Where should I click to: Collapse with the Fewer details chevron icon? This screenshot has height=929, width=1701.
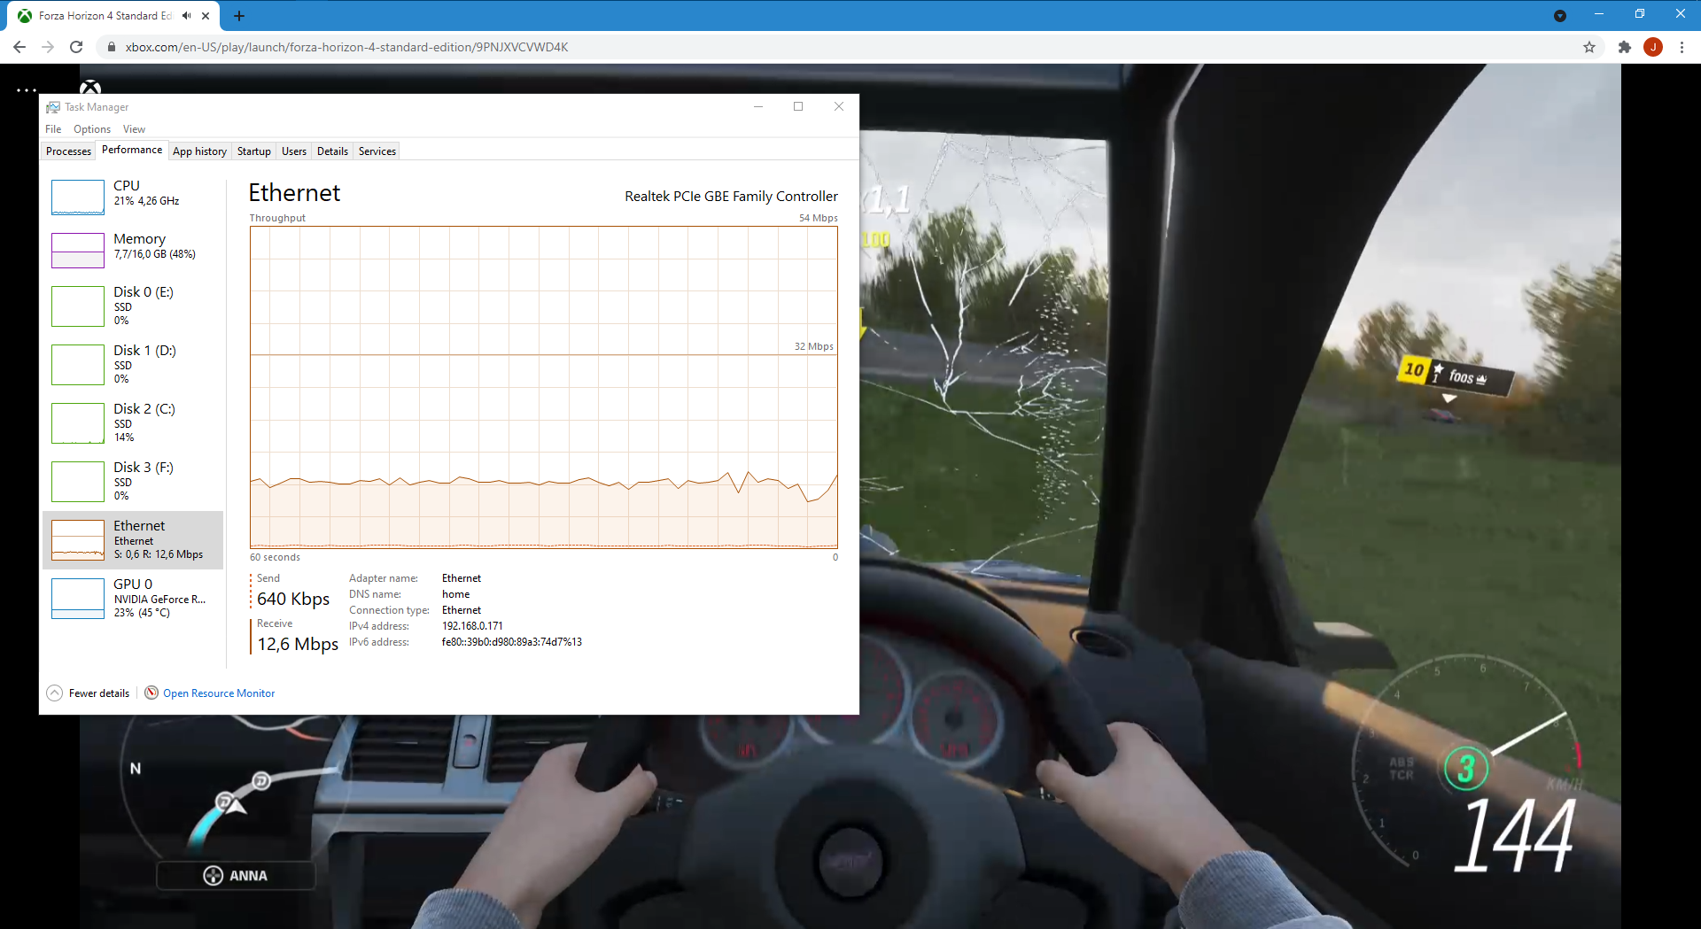click(x=55, y=693)
